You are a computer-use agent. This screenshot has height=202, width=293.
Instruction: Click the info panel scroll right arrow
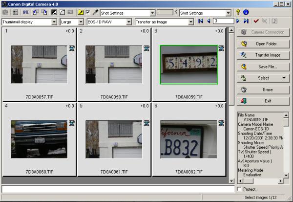coord(280,181)
